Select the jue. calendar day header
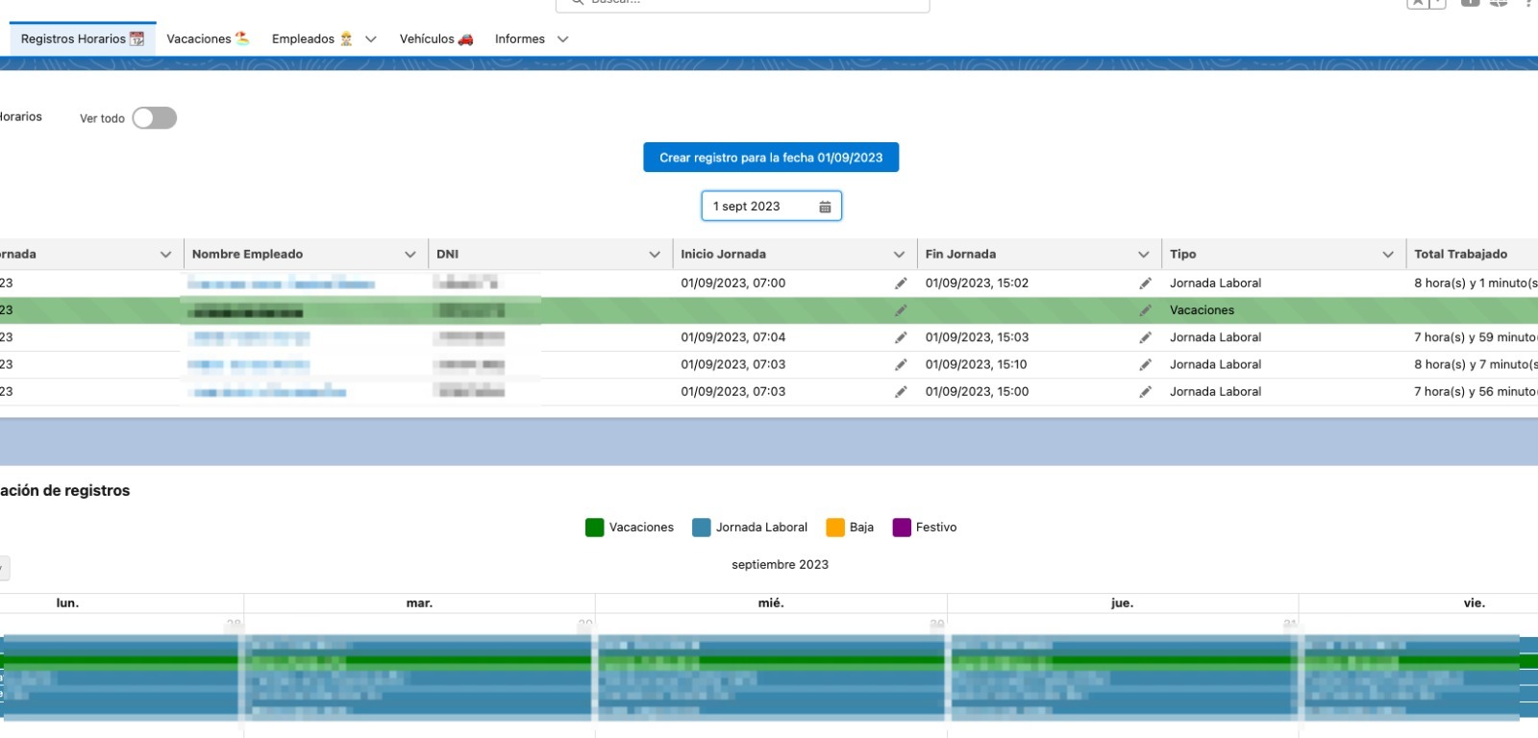The width and height of the screenshot is (1538, 738). (x=1122, y=603)
